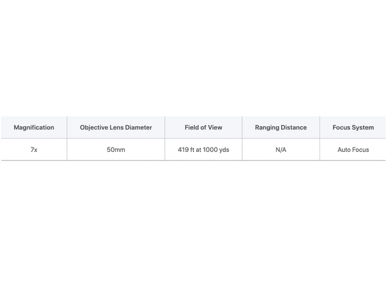Click the N/A ranging distance cell

point(280,149)
